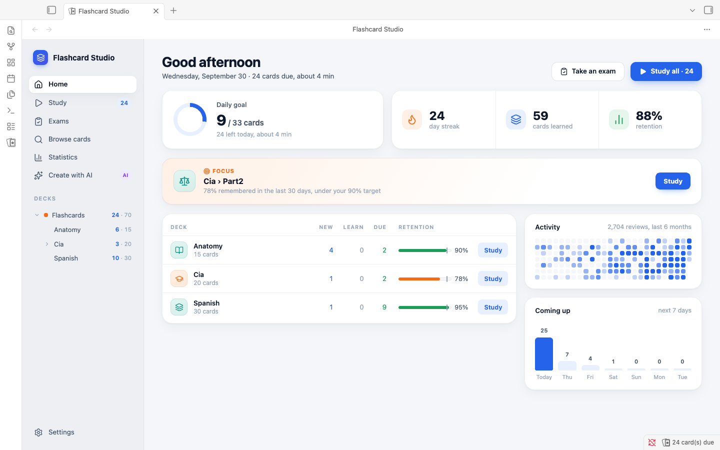Click the Anatomy 90% retention bar
This screenshot has height=450, width=720.
click(425, 250)
